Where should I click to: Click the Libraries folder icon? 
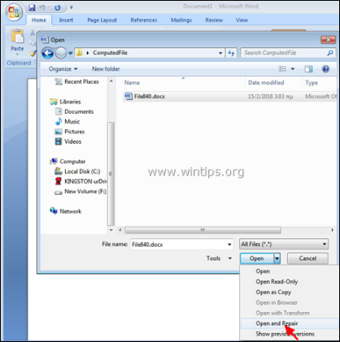click(54, 102)
